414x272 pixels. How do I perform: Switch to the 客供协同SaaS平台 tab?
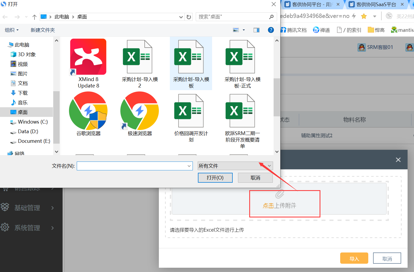click(376, 5)
